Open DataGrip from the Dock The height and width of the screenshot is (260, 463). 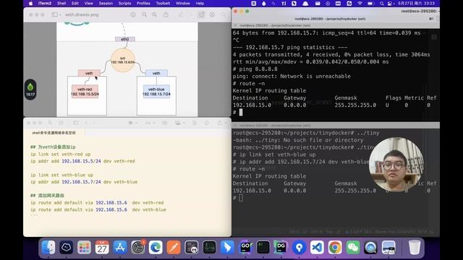pos(281,247)
